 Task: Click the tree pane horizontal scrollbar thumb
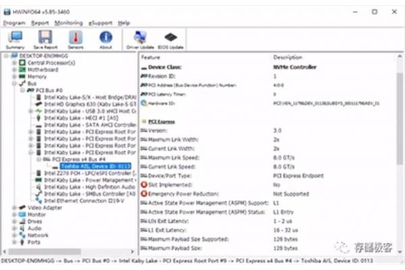[x=45, y=251]
